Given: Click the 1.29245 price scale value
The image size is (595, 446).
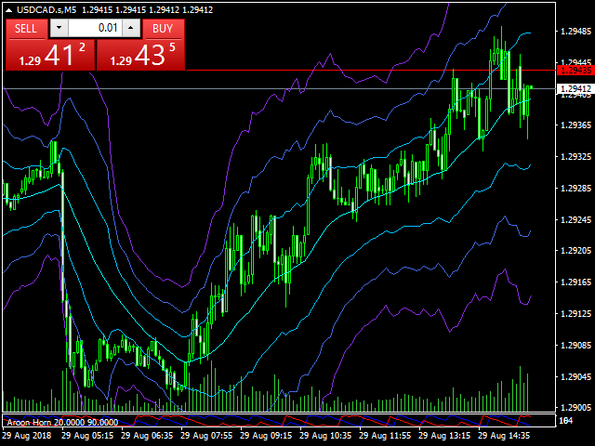Looking at the screenshot, I should tap(576, 219).
